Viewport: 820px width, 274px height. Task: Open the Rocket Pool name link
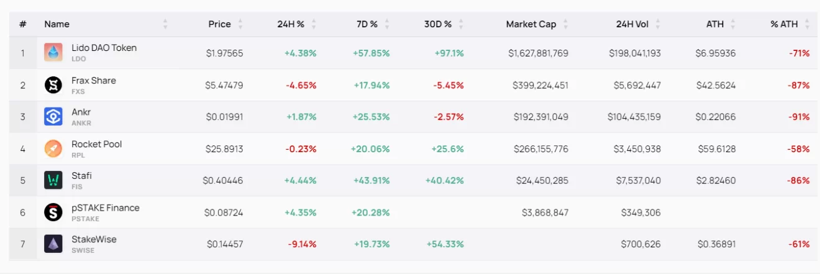click(x=96, y=144)
